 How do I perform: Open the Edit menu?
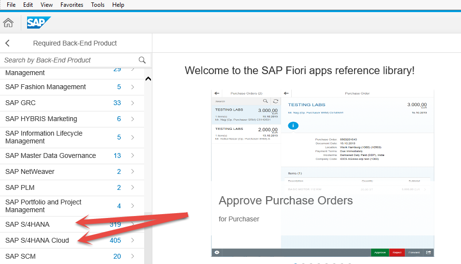28,5
